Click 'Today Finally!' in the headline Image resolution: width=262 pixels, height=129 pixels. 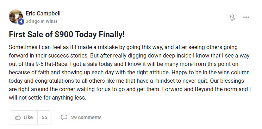[x=100, y=34]
